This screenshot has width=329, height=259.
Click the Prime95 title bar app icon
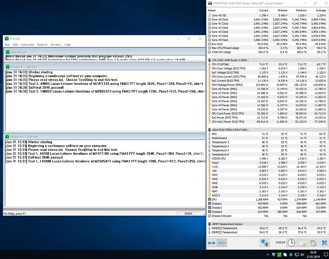[7, 39]
